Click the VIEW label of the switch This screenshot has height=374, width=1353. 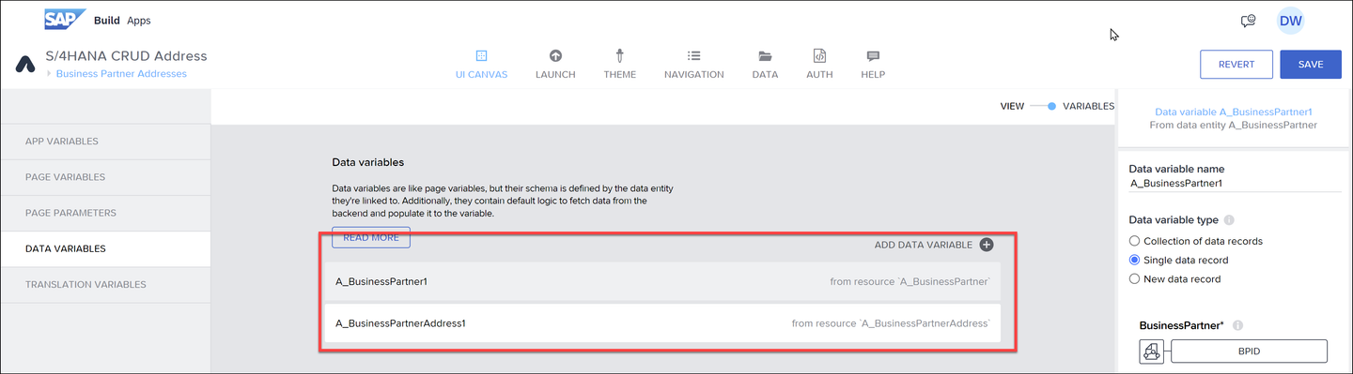point(1012,107)
